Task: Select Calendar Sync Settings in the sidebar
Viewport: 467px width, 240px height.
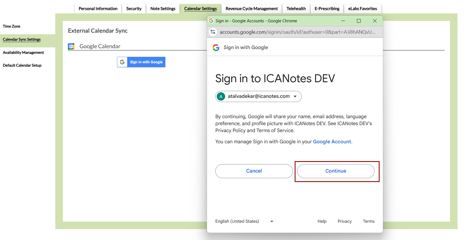Action: tap(22, 40)
